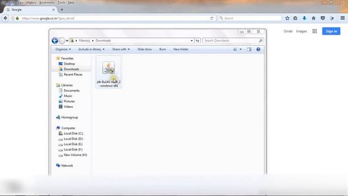The width and height of the screenshot is (348, 196).
Task: Open the Firefox downloads arrow
Action: point(304,18)
